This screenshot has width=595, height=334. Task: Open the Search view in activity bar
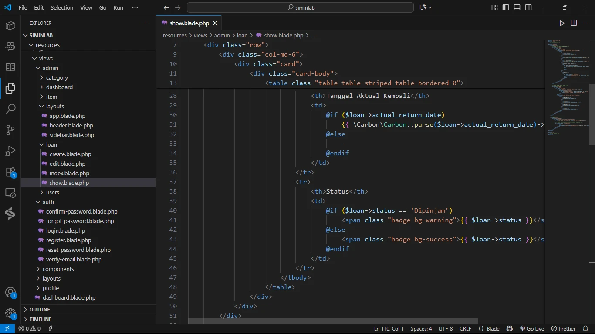(10, 109)
